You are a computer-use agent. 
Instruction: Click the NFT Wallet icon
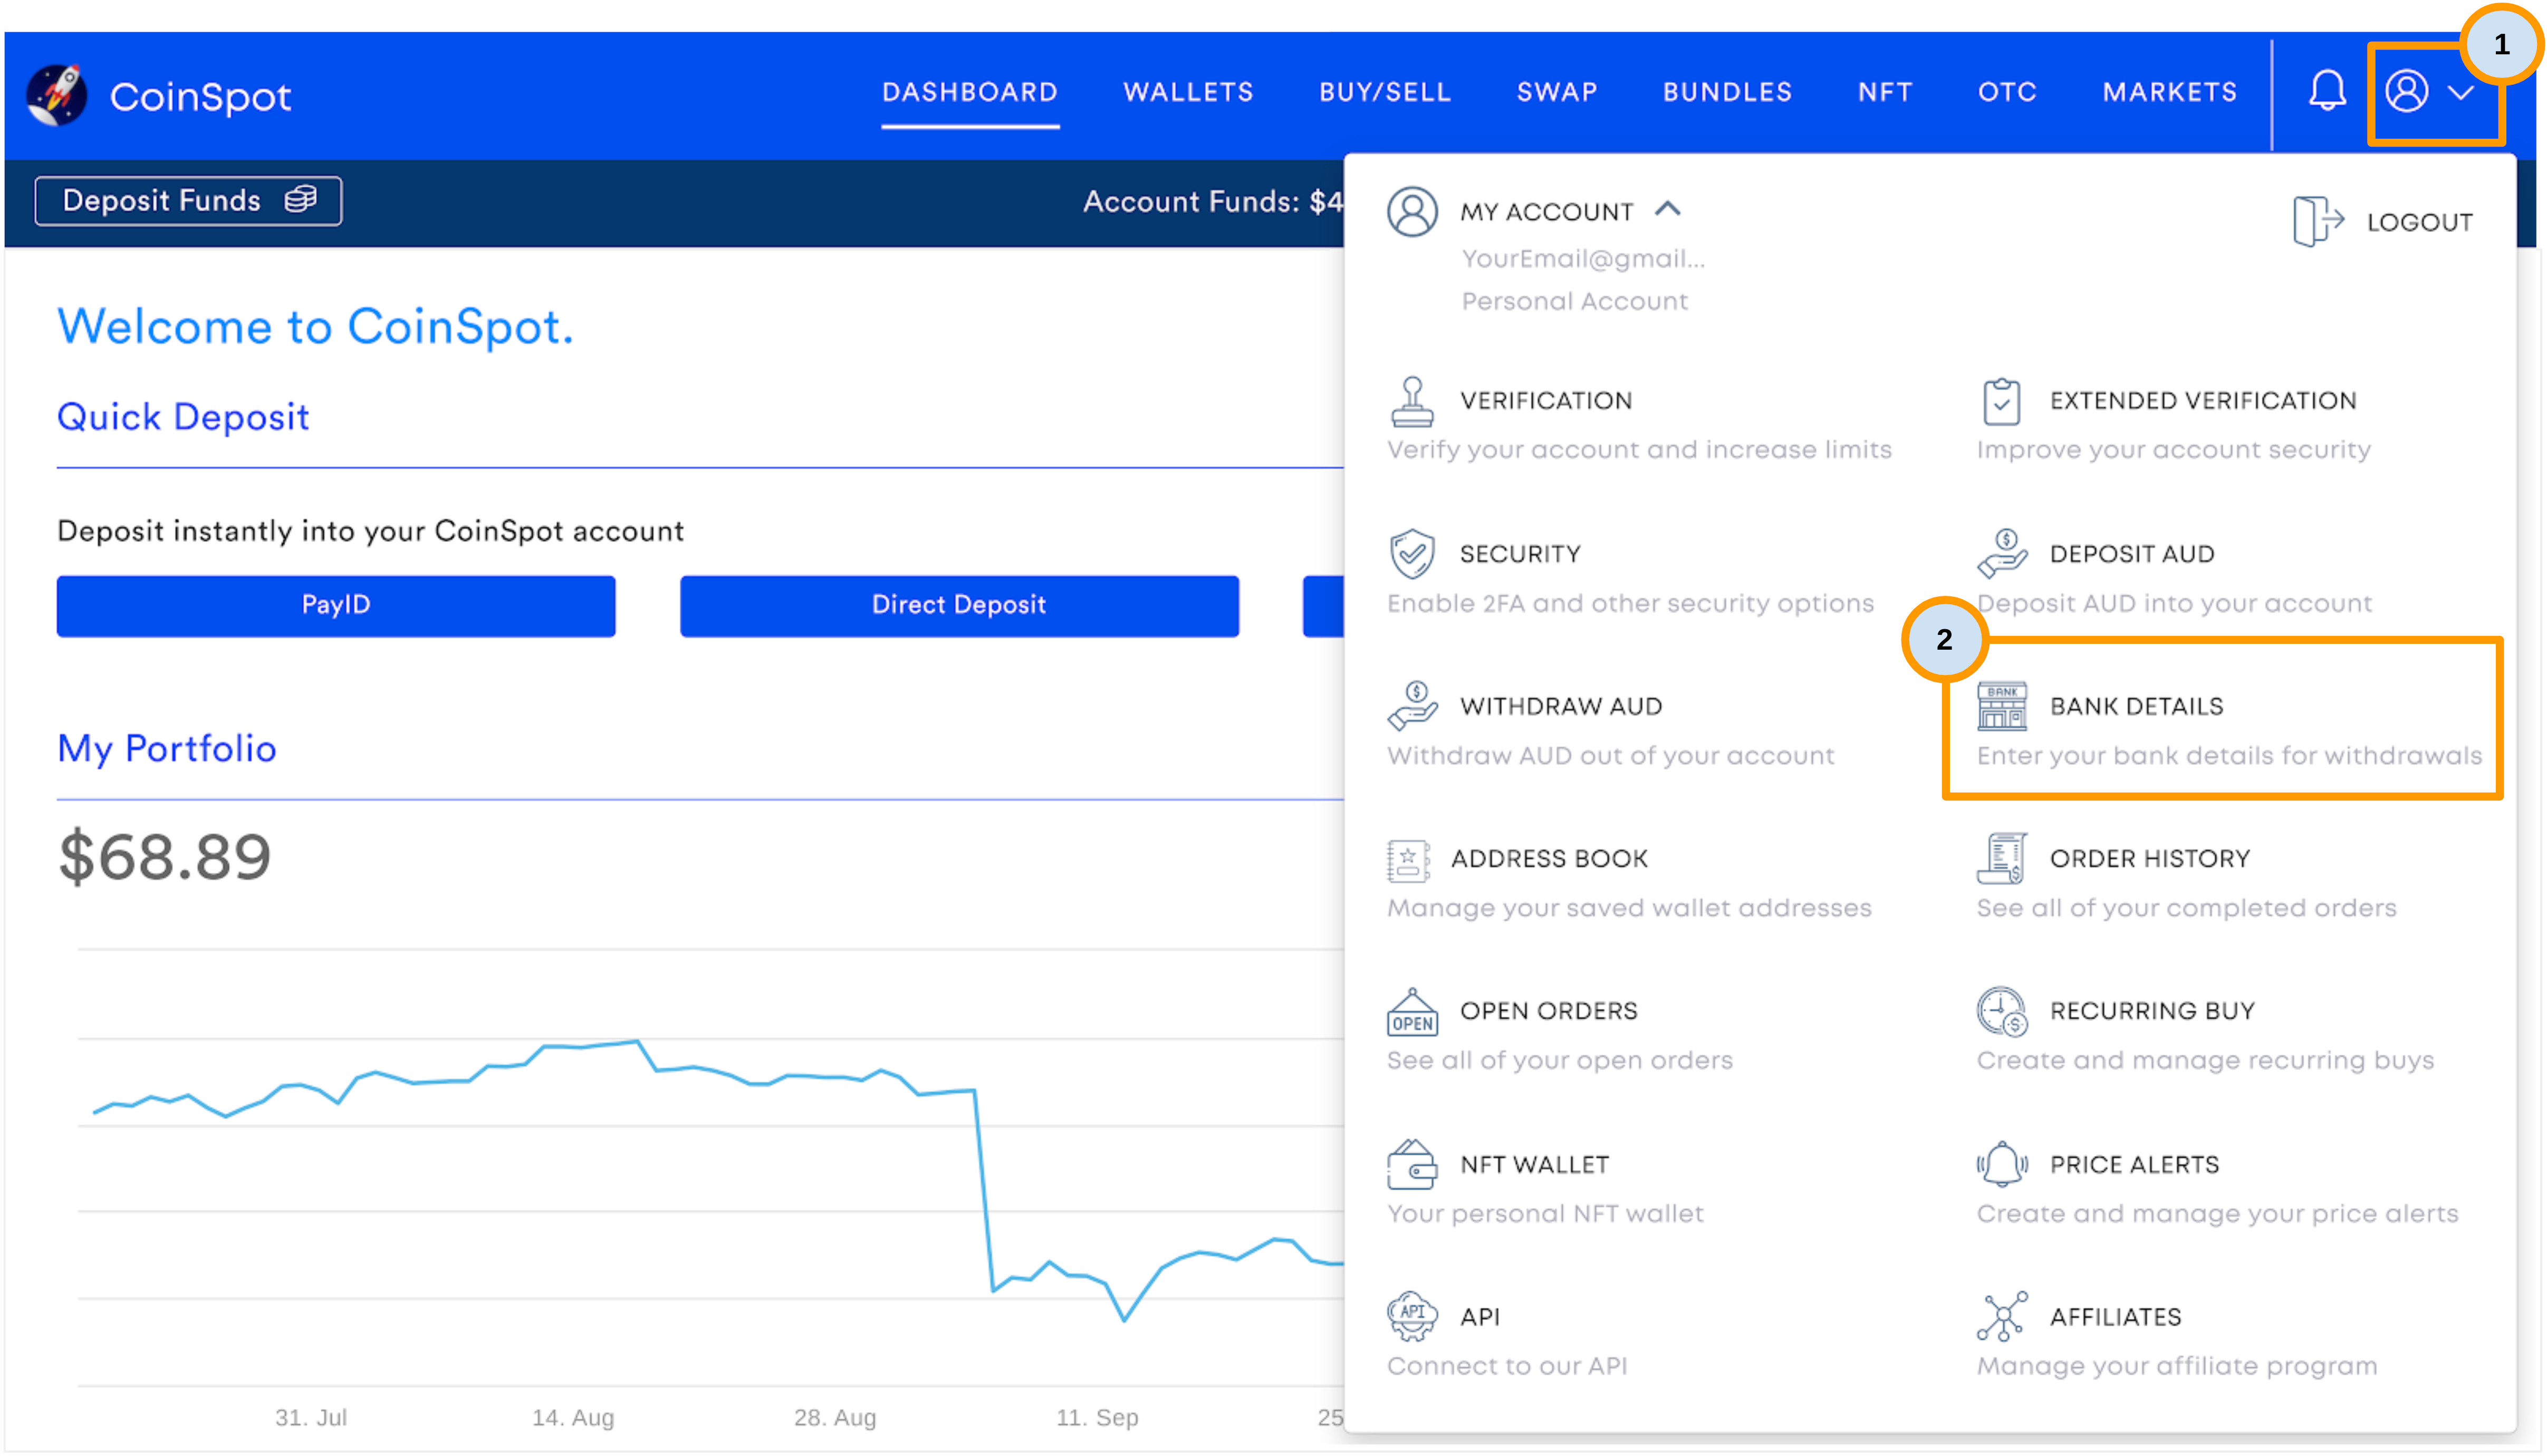[1411, 1165]
